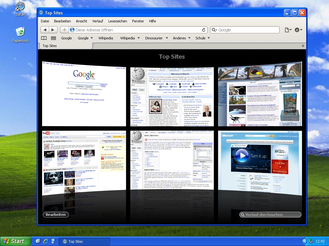The height and width of the screenshot is (246, 329).
Task: Expand hidden system tray icons arrow
Action: (x=305, y=241)
